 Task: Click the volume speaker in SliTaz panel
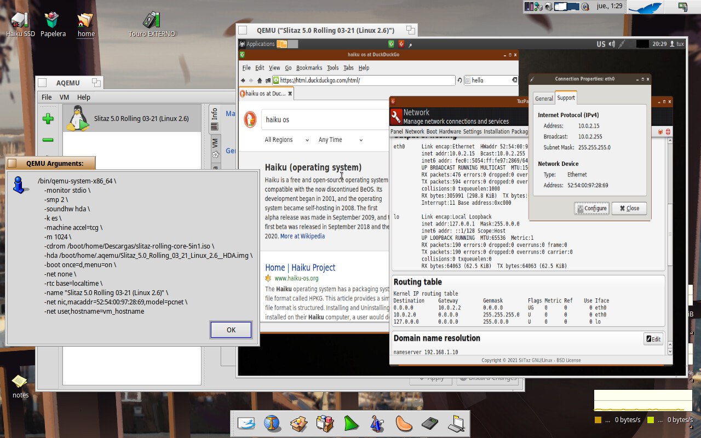612,44
